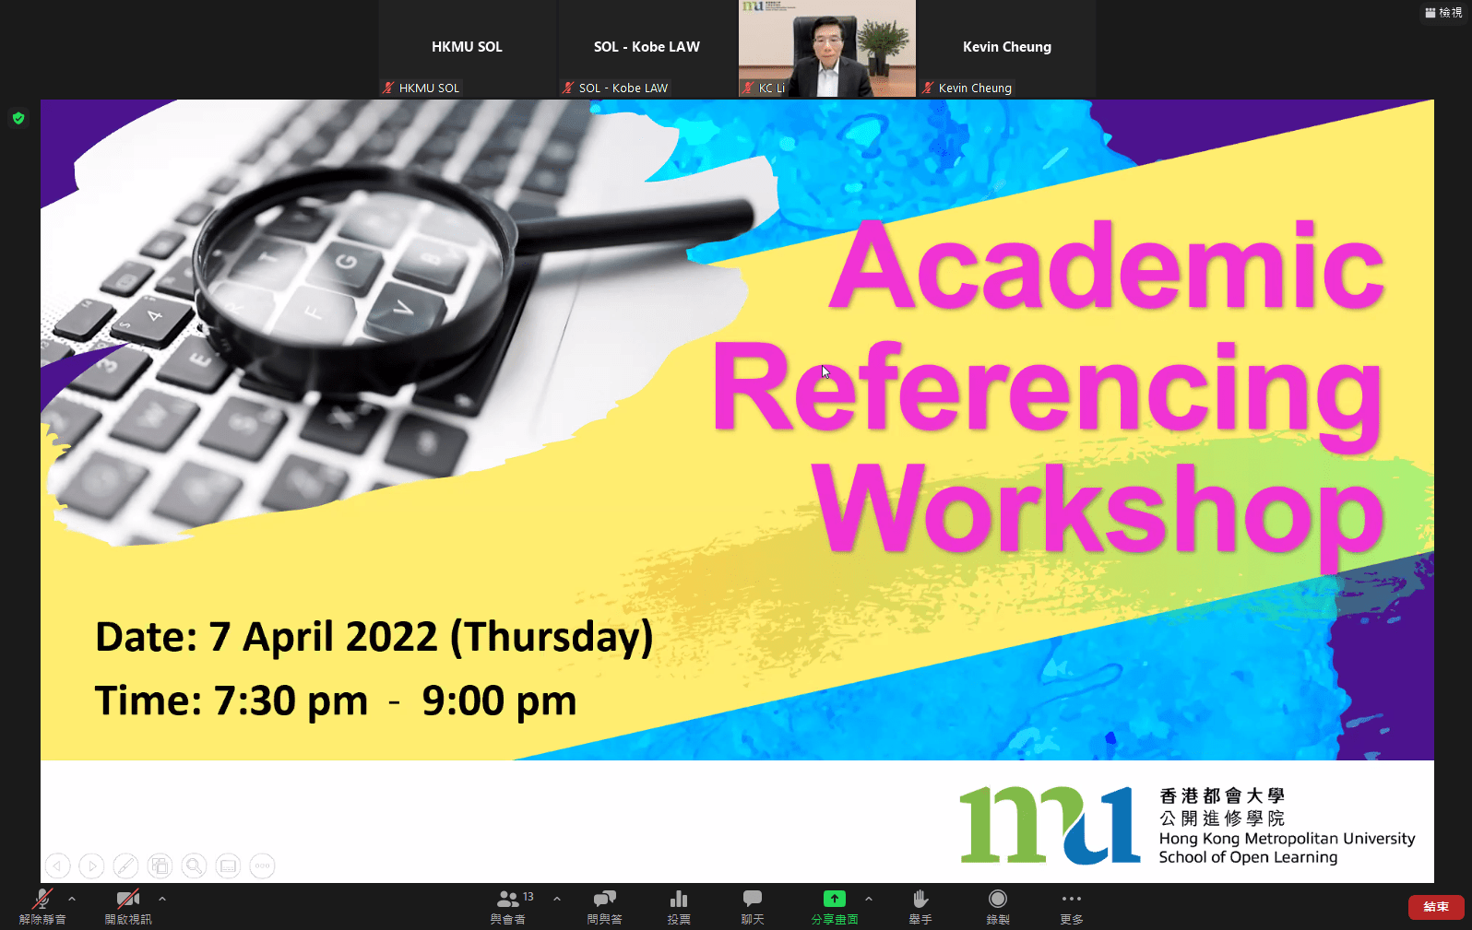
Task: Open the Participants panel
Action: (509, 905)
